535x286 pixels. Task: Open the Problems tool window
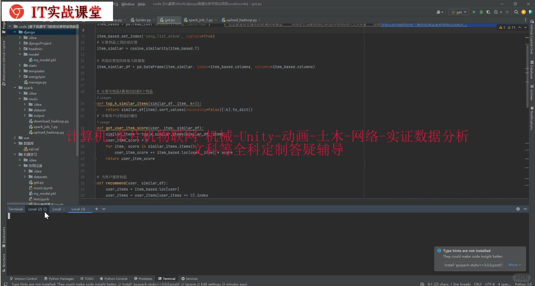[143, 278]
